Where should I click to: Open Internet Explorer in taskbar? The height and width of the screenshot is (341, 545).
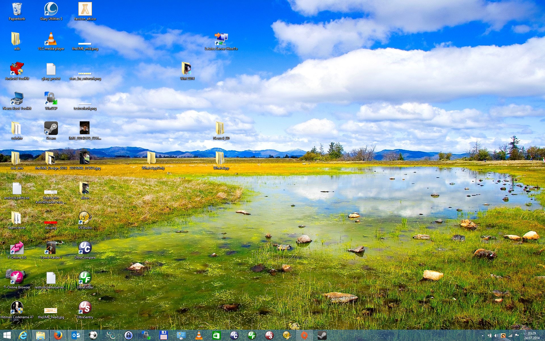pos(23,335)
